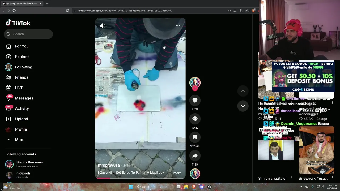Close the Creative MacBook Paint tab
This screenshot has width=340, height=191.
(40, 3)
